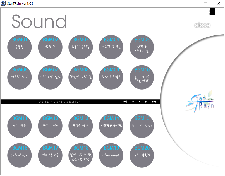Play the BGM11 track

point(20,126)
